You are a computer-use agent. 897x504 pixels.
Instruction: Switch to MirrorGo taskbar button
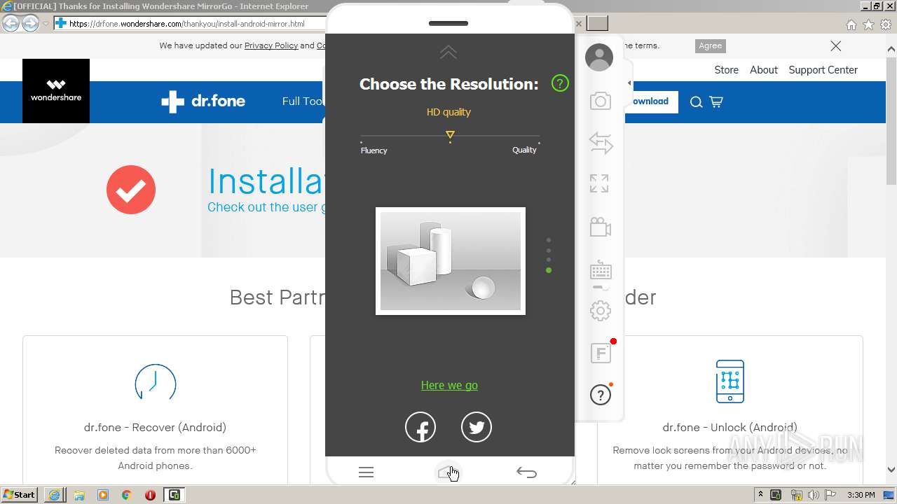pyautogui.click(x=174, y=495)
